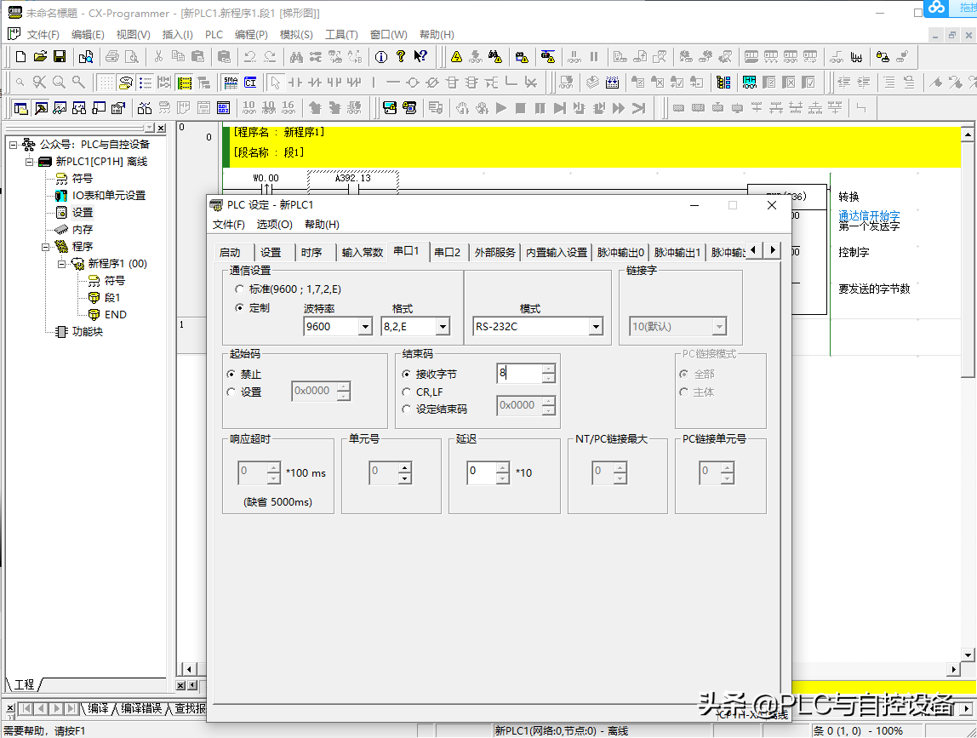The height and width of the screenshot is (738, 977).
Task: Select the 设置 start code radio button
Action: pyautogui.click(x=231, y=392)
